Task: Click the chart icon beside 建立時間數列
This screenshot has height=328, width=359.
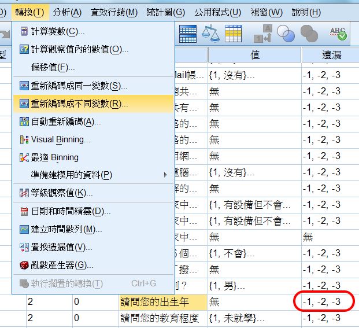Action: [x=24, y=229]
